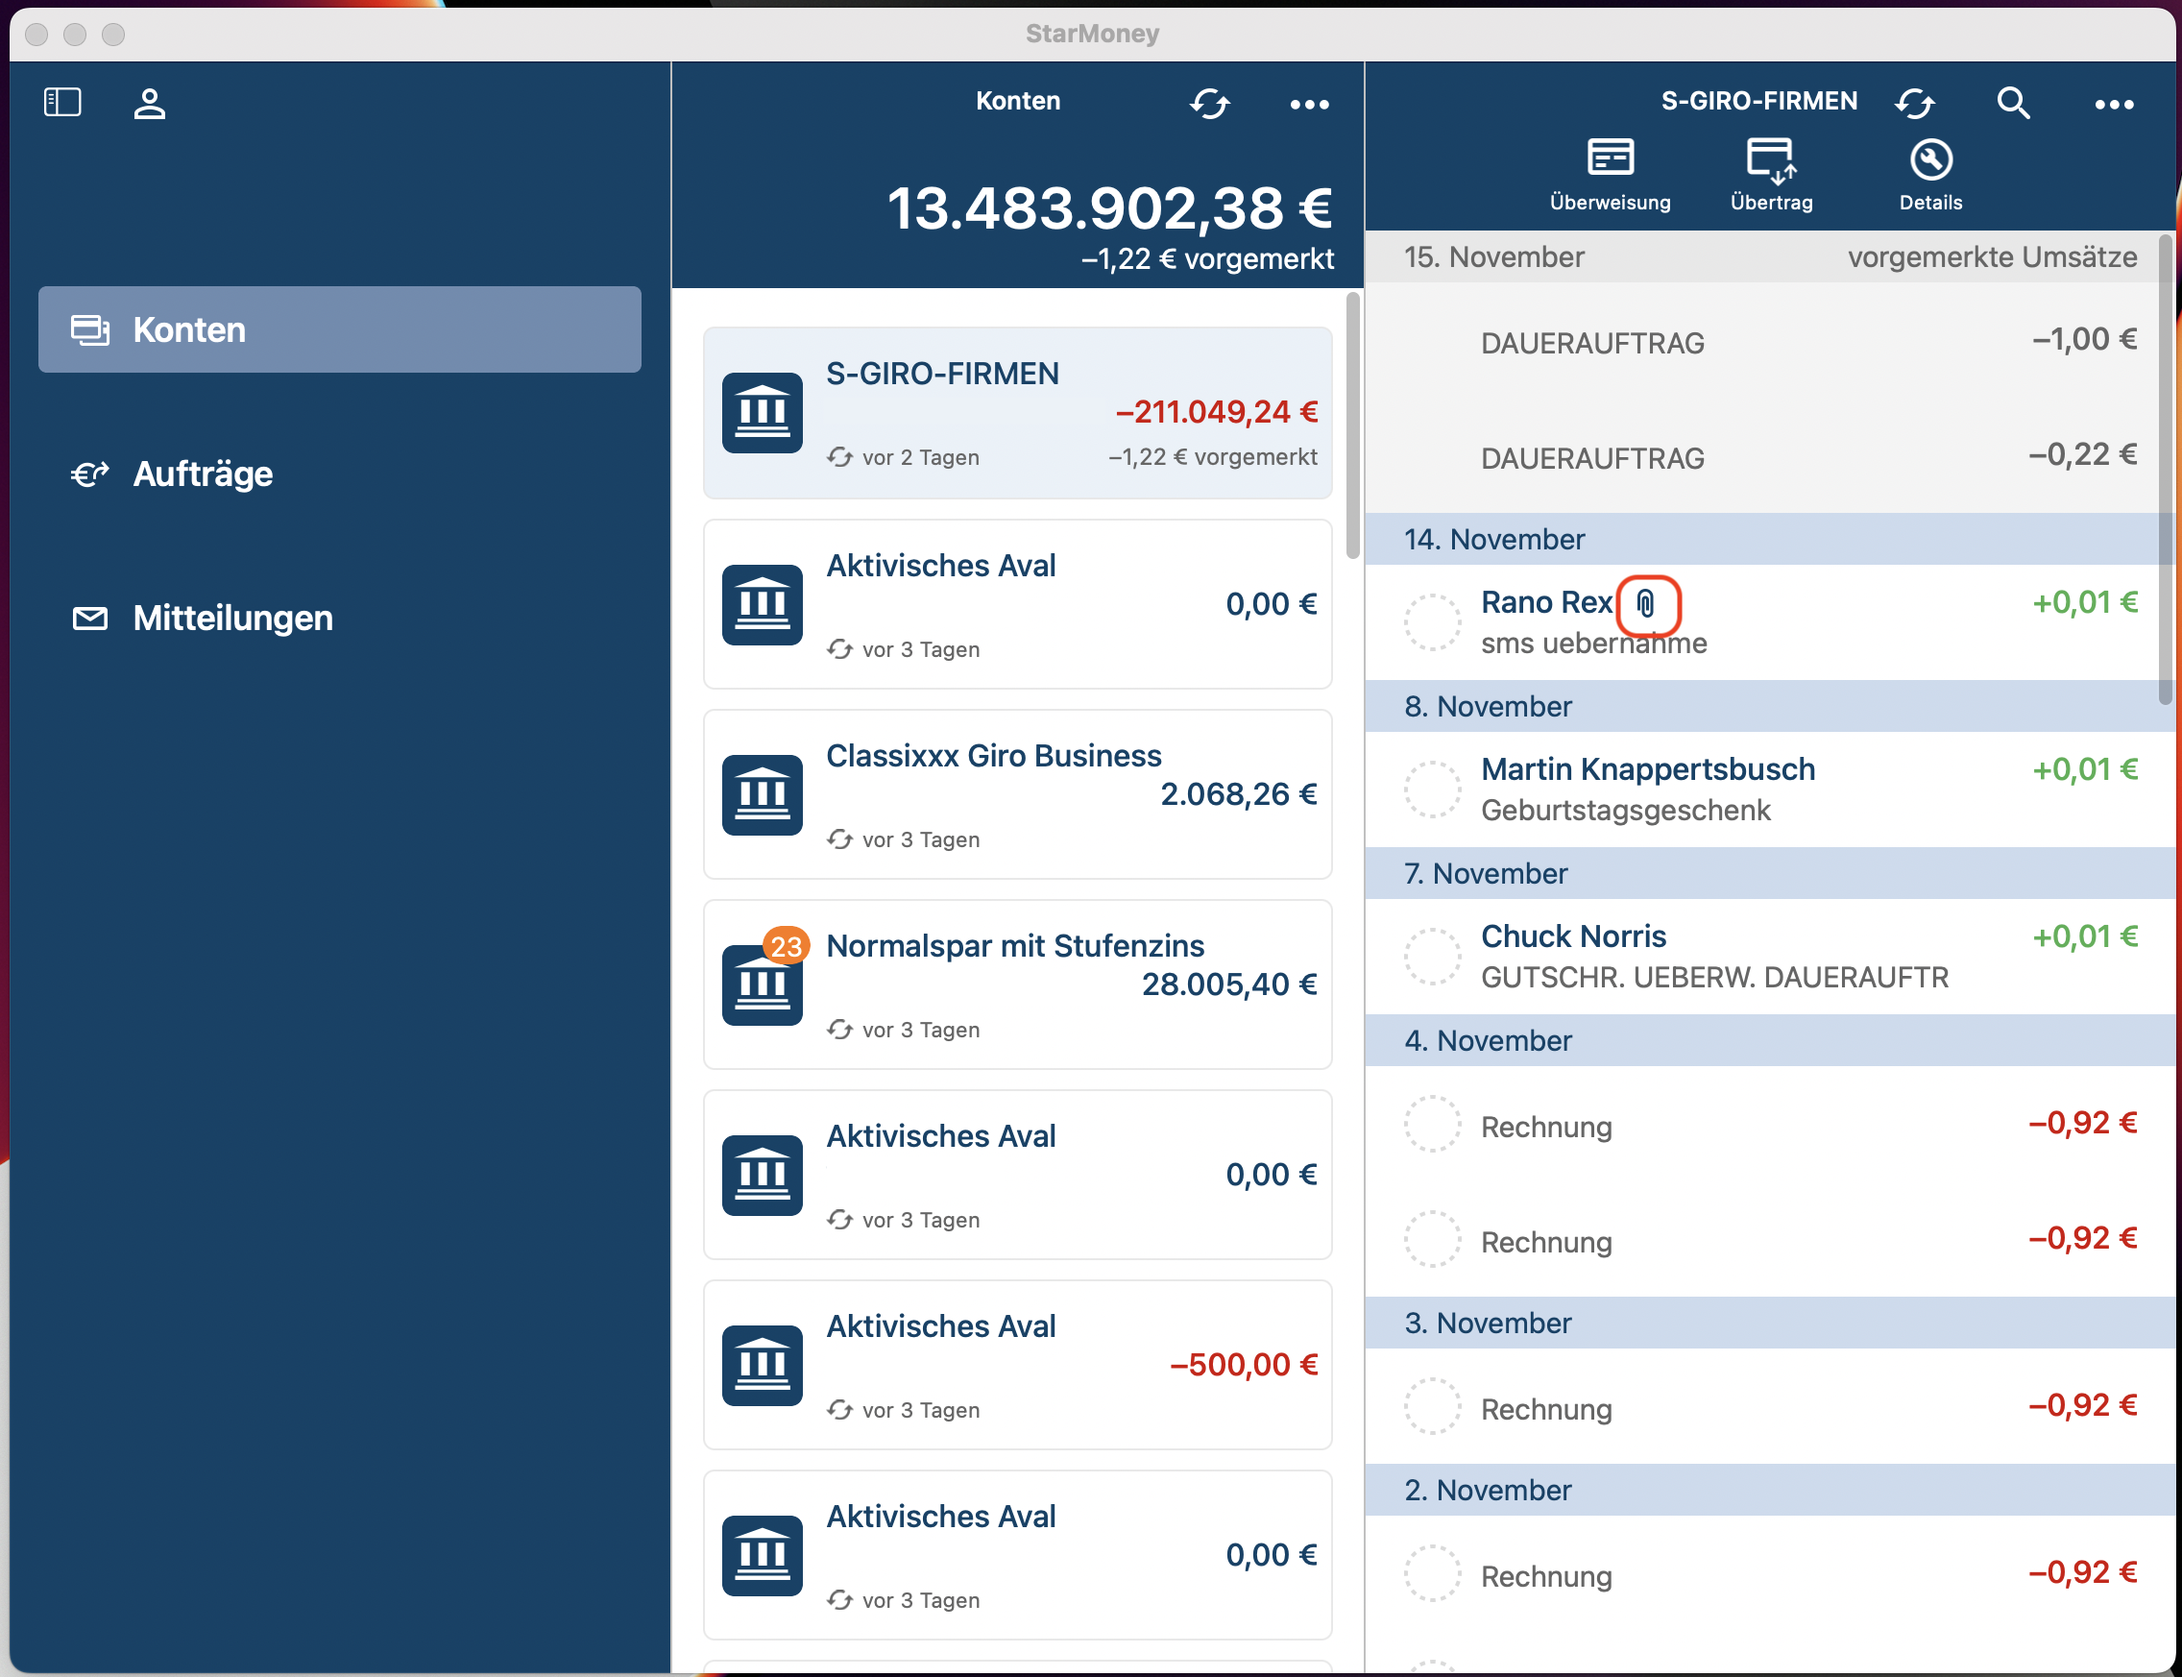Click the orange 23 badge on Normalspar account
Screen dimensions: 2182x1677
point(788,945)
